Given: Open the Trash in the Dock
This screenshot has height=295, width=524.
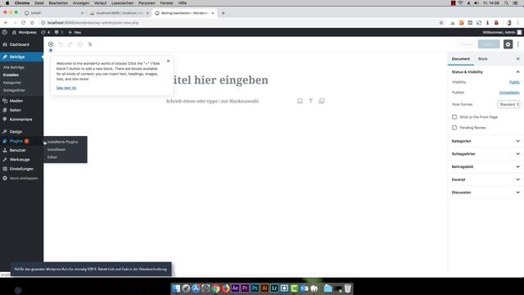Looking at the screenshot, I should pyautogui.click(x=347, y=288).
